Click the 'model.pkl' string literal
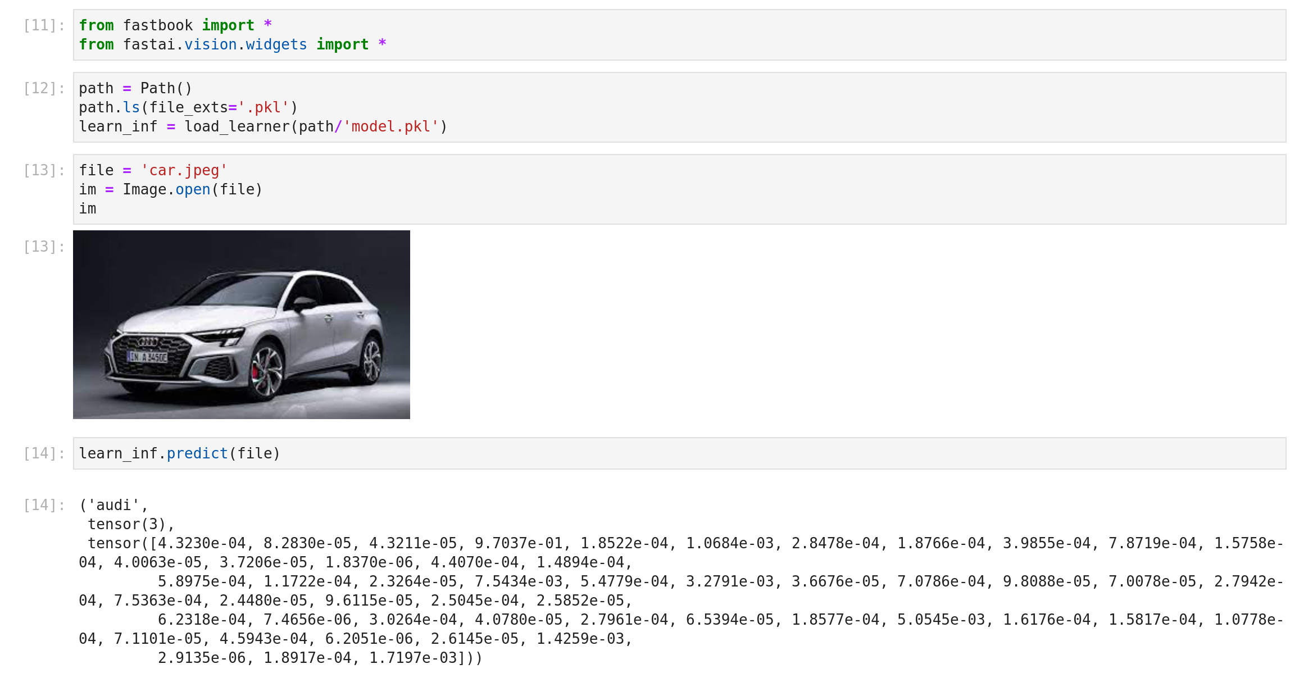The width and height of the screenshot is (1290, 673). click(x=391, y=126)
